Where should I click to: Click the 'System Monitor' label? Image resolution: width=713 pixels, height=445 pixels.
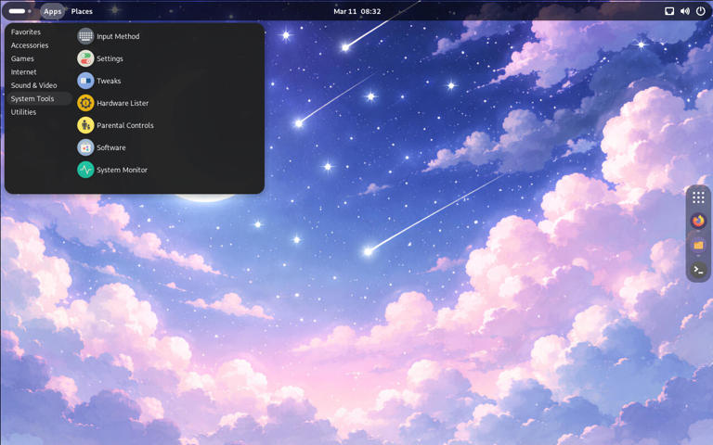coord(122,170)
